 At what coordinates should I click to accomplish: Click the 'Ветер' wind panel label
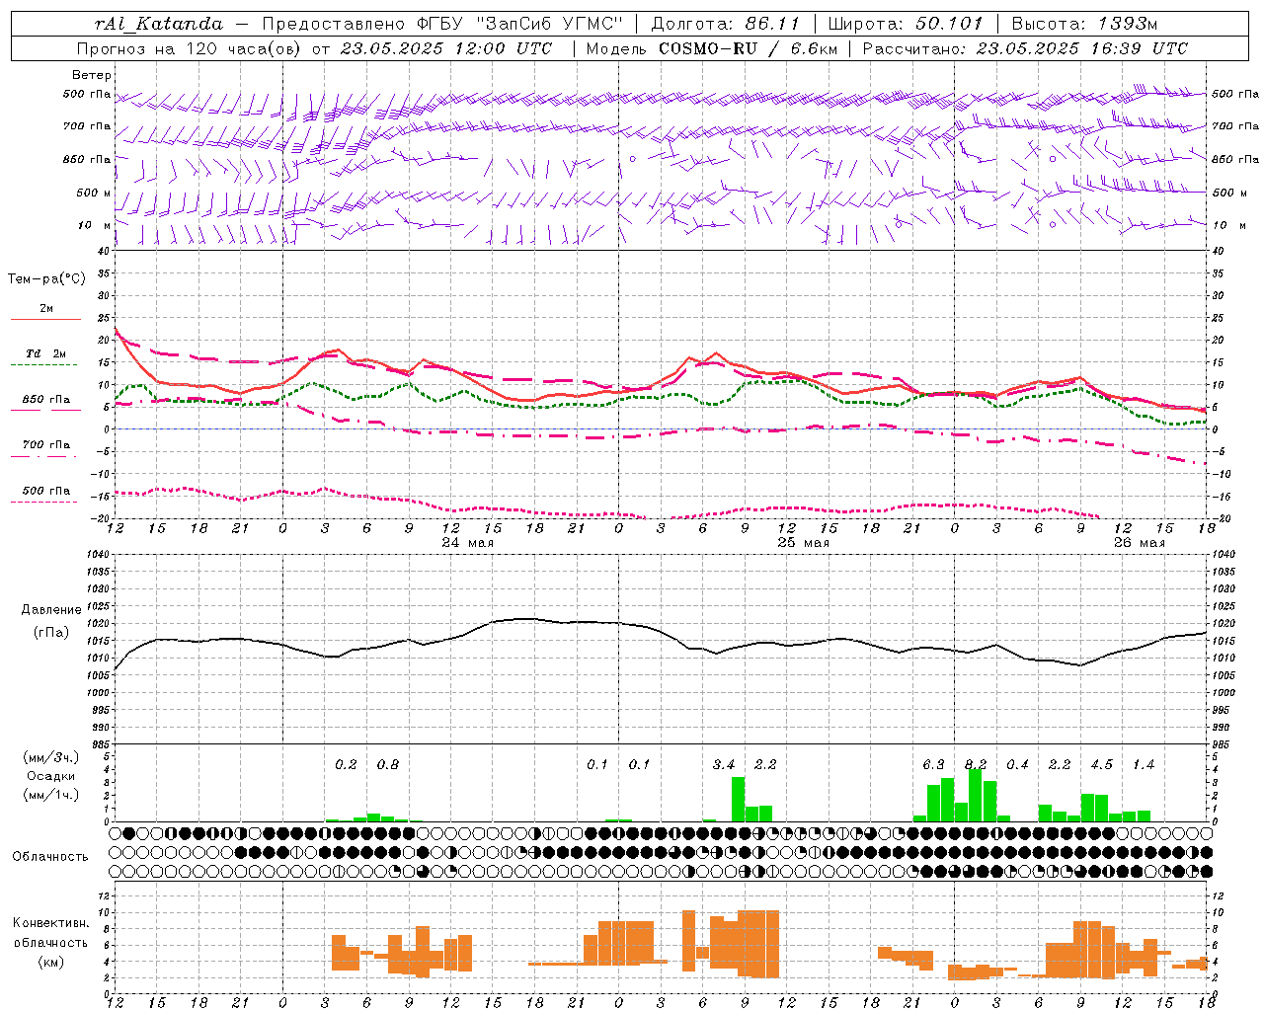click(92, 75)
